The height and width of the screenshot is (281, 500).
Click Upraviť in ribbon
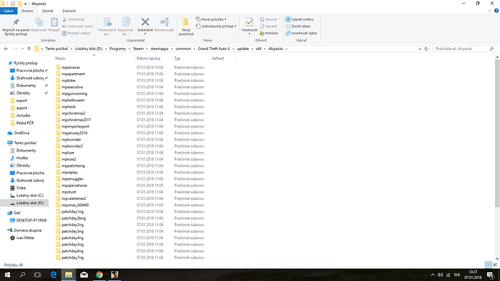point(269,26)
